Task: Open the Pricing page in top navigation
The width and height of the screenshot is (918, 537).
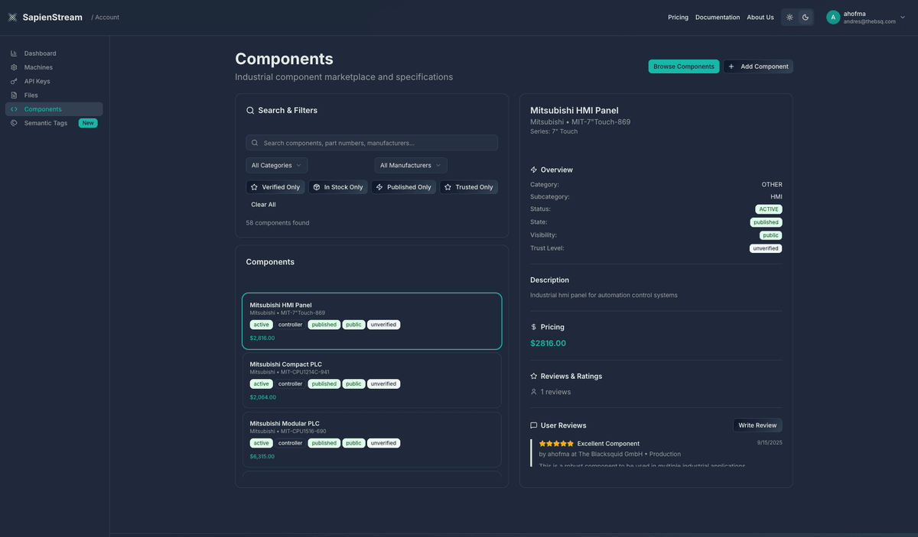Action: click(x=678, y=18)
